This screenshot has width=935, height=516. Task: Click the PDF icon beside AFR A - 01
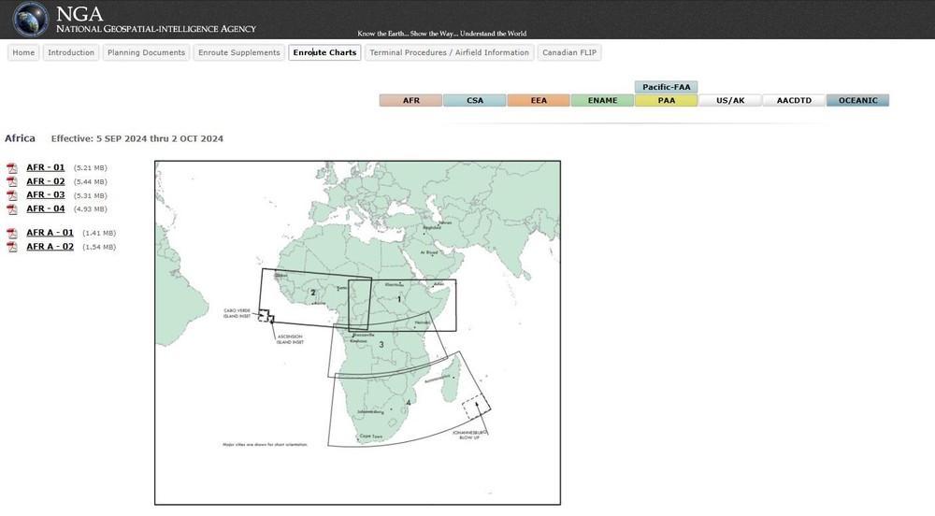(12, 234)
